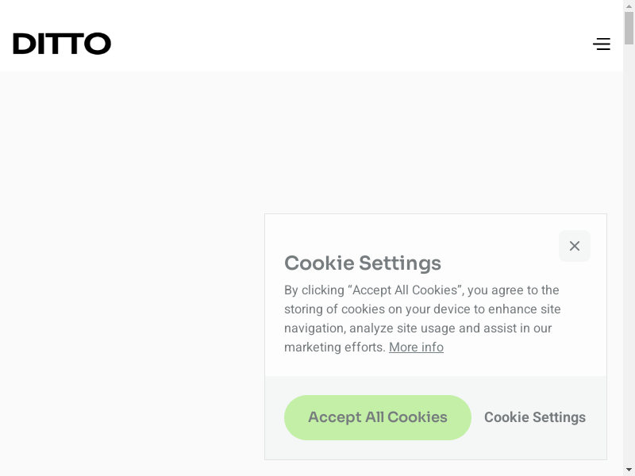Click the words "By clicking" in the dialog text

(x=314, y=290)
